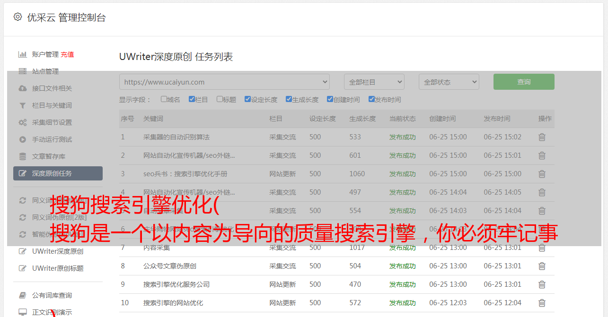Viewport: 608px width, 317px height.
Task: Open the 全部栏目 dropdown
Action: 374,82
